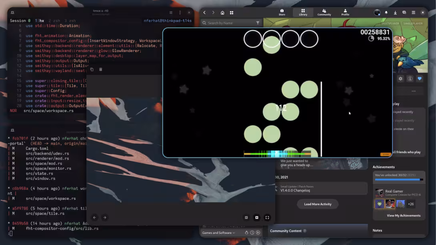Click the icon atop the lower terminal pane

coord(12,130)
